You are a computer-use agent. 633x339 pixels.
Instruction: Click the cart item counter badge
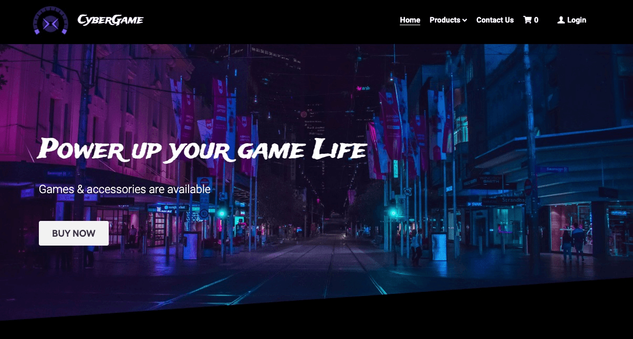[x=536, y=20]
